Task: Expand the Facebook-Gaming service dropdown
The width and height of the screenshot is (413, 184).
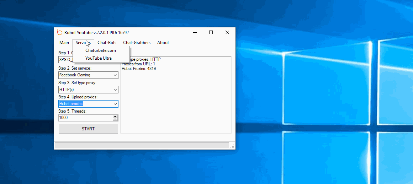Action: coord(115,75)
